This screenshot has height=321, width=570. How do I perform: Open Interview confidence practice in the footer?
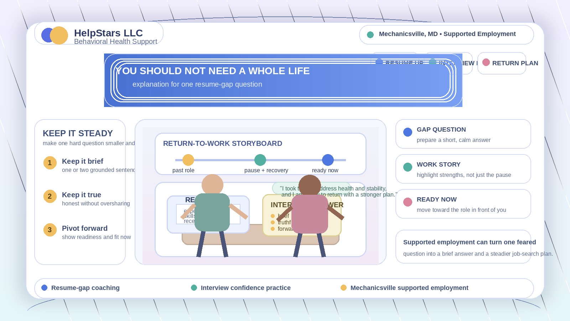click(246, 288)
